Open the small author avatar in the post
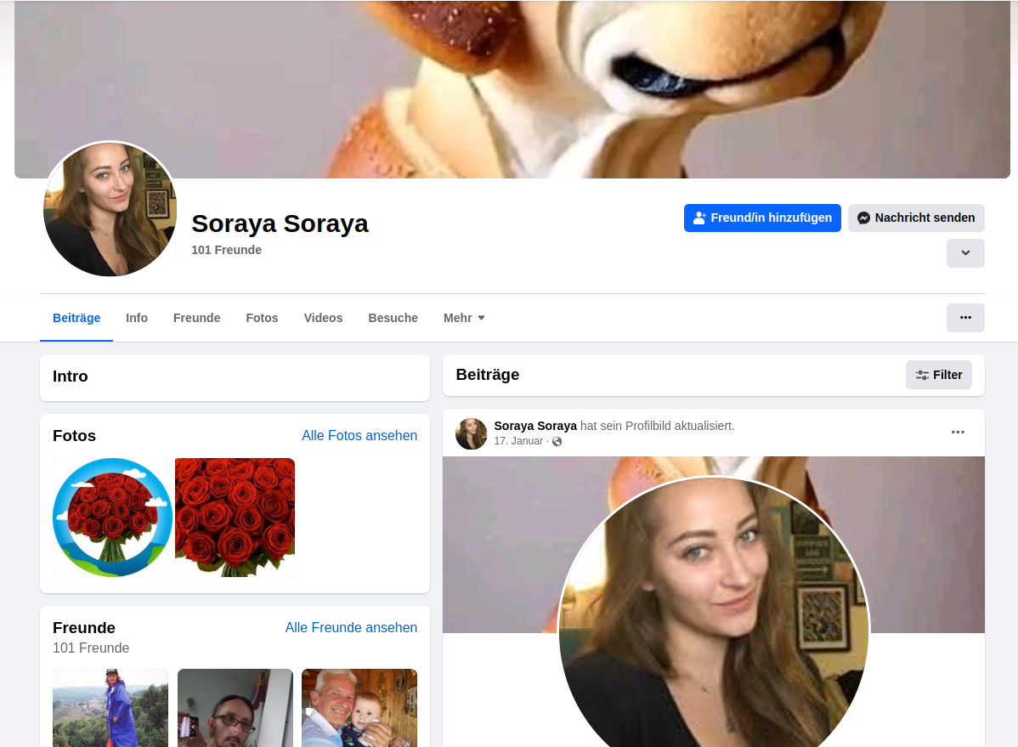 point(472,433)
